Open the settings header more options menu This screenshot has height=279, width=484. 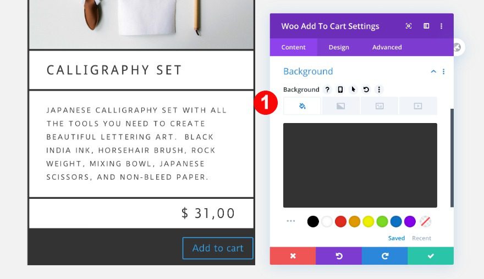441,26
